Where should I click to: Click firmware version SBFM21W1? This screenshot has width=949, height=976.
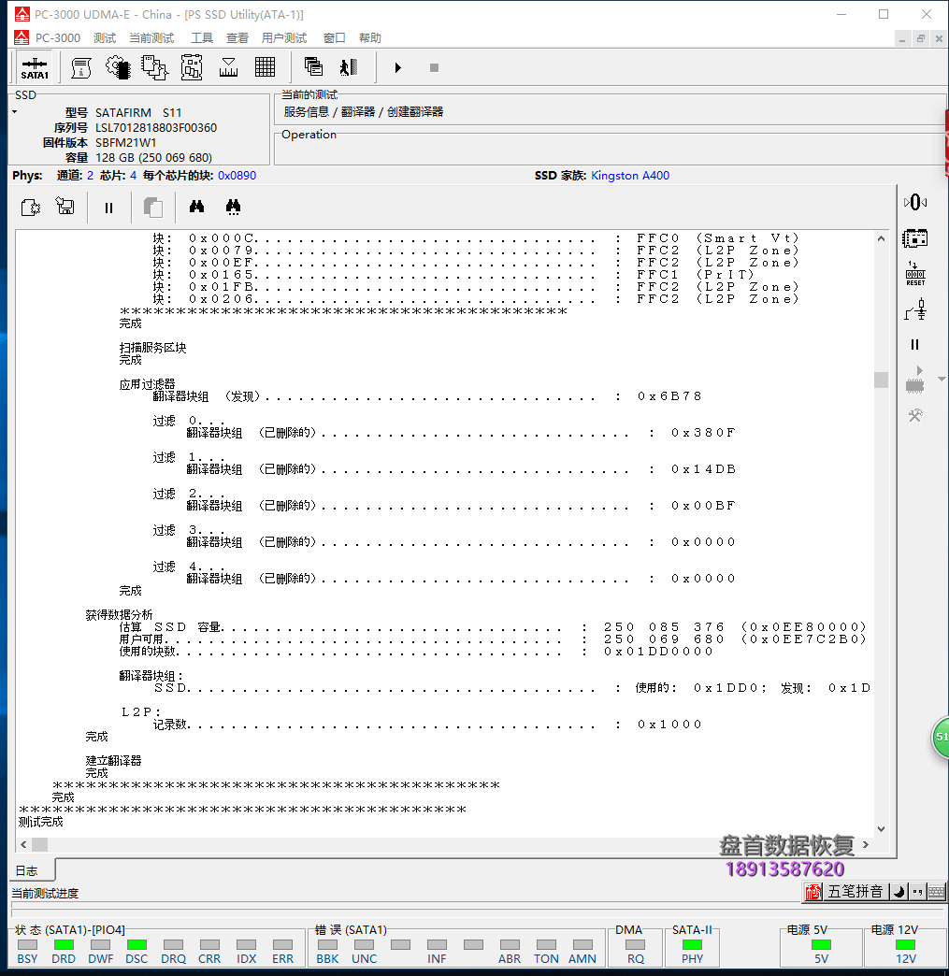coord(126,142)
